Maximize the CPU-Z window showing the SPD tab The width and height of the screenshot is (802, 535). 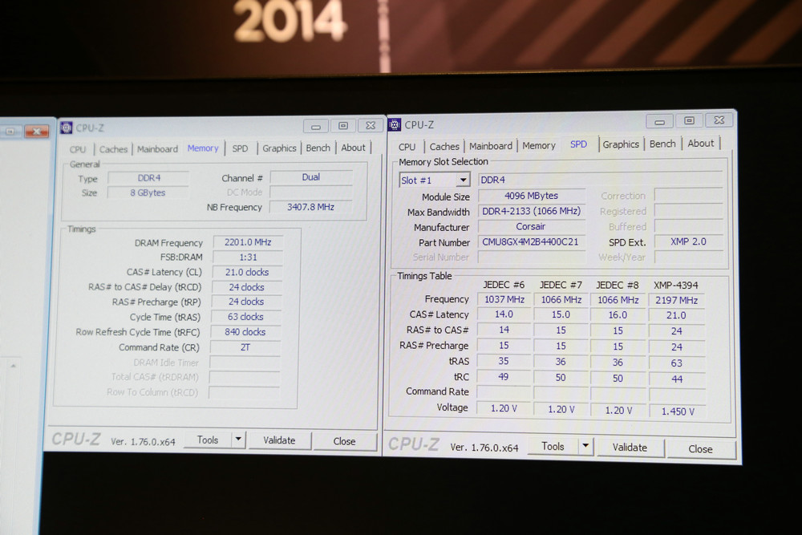[x=689, y=120]
